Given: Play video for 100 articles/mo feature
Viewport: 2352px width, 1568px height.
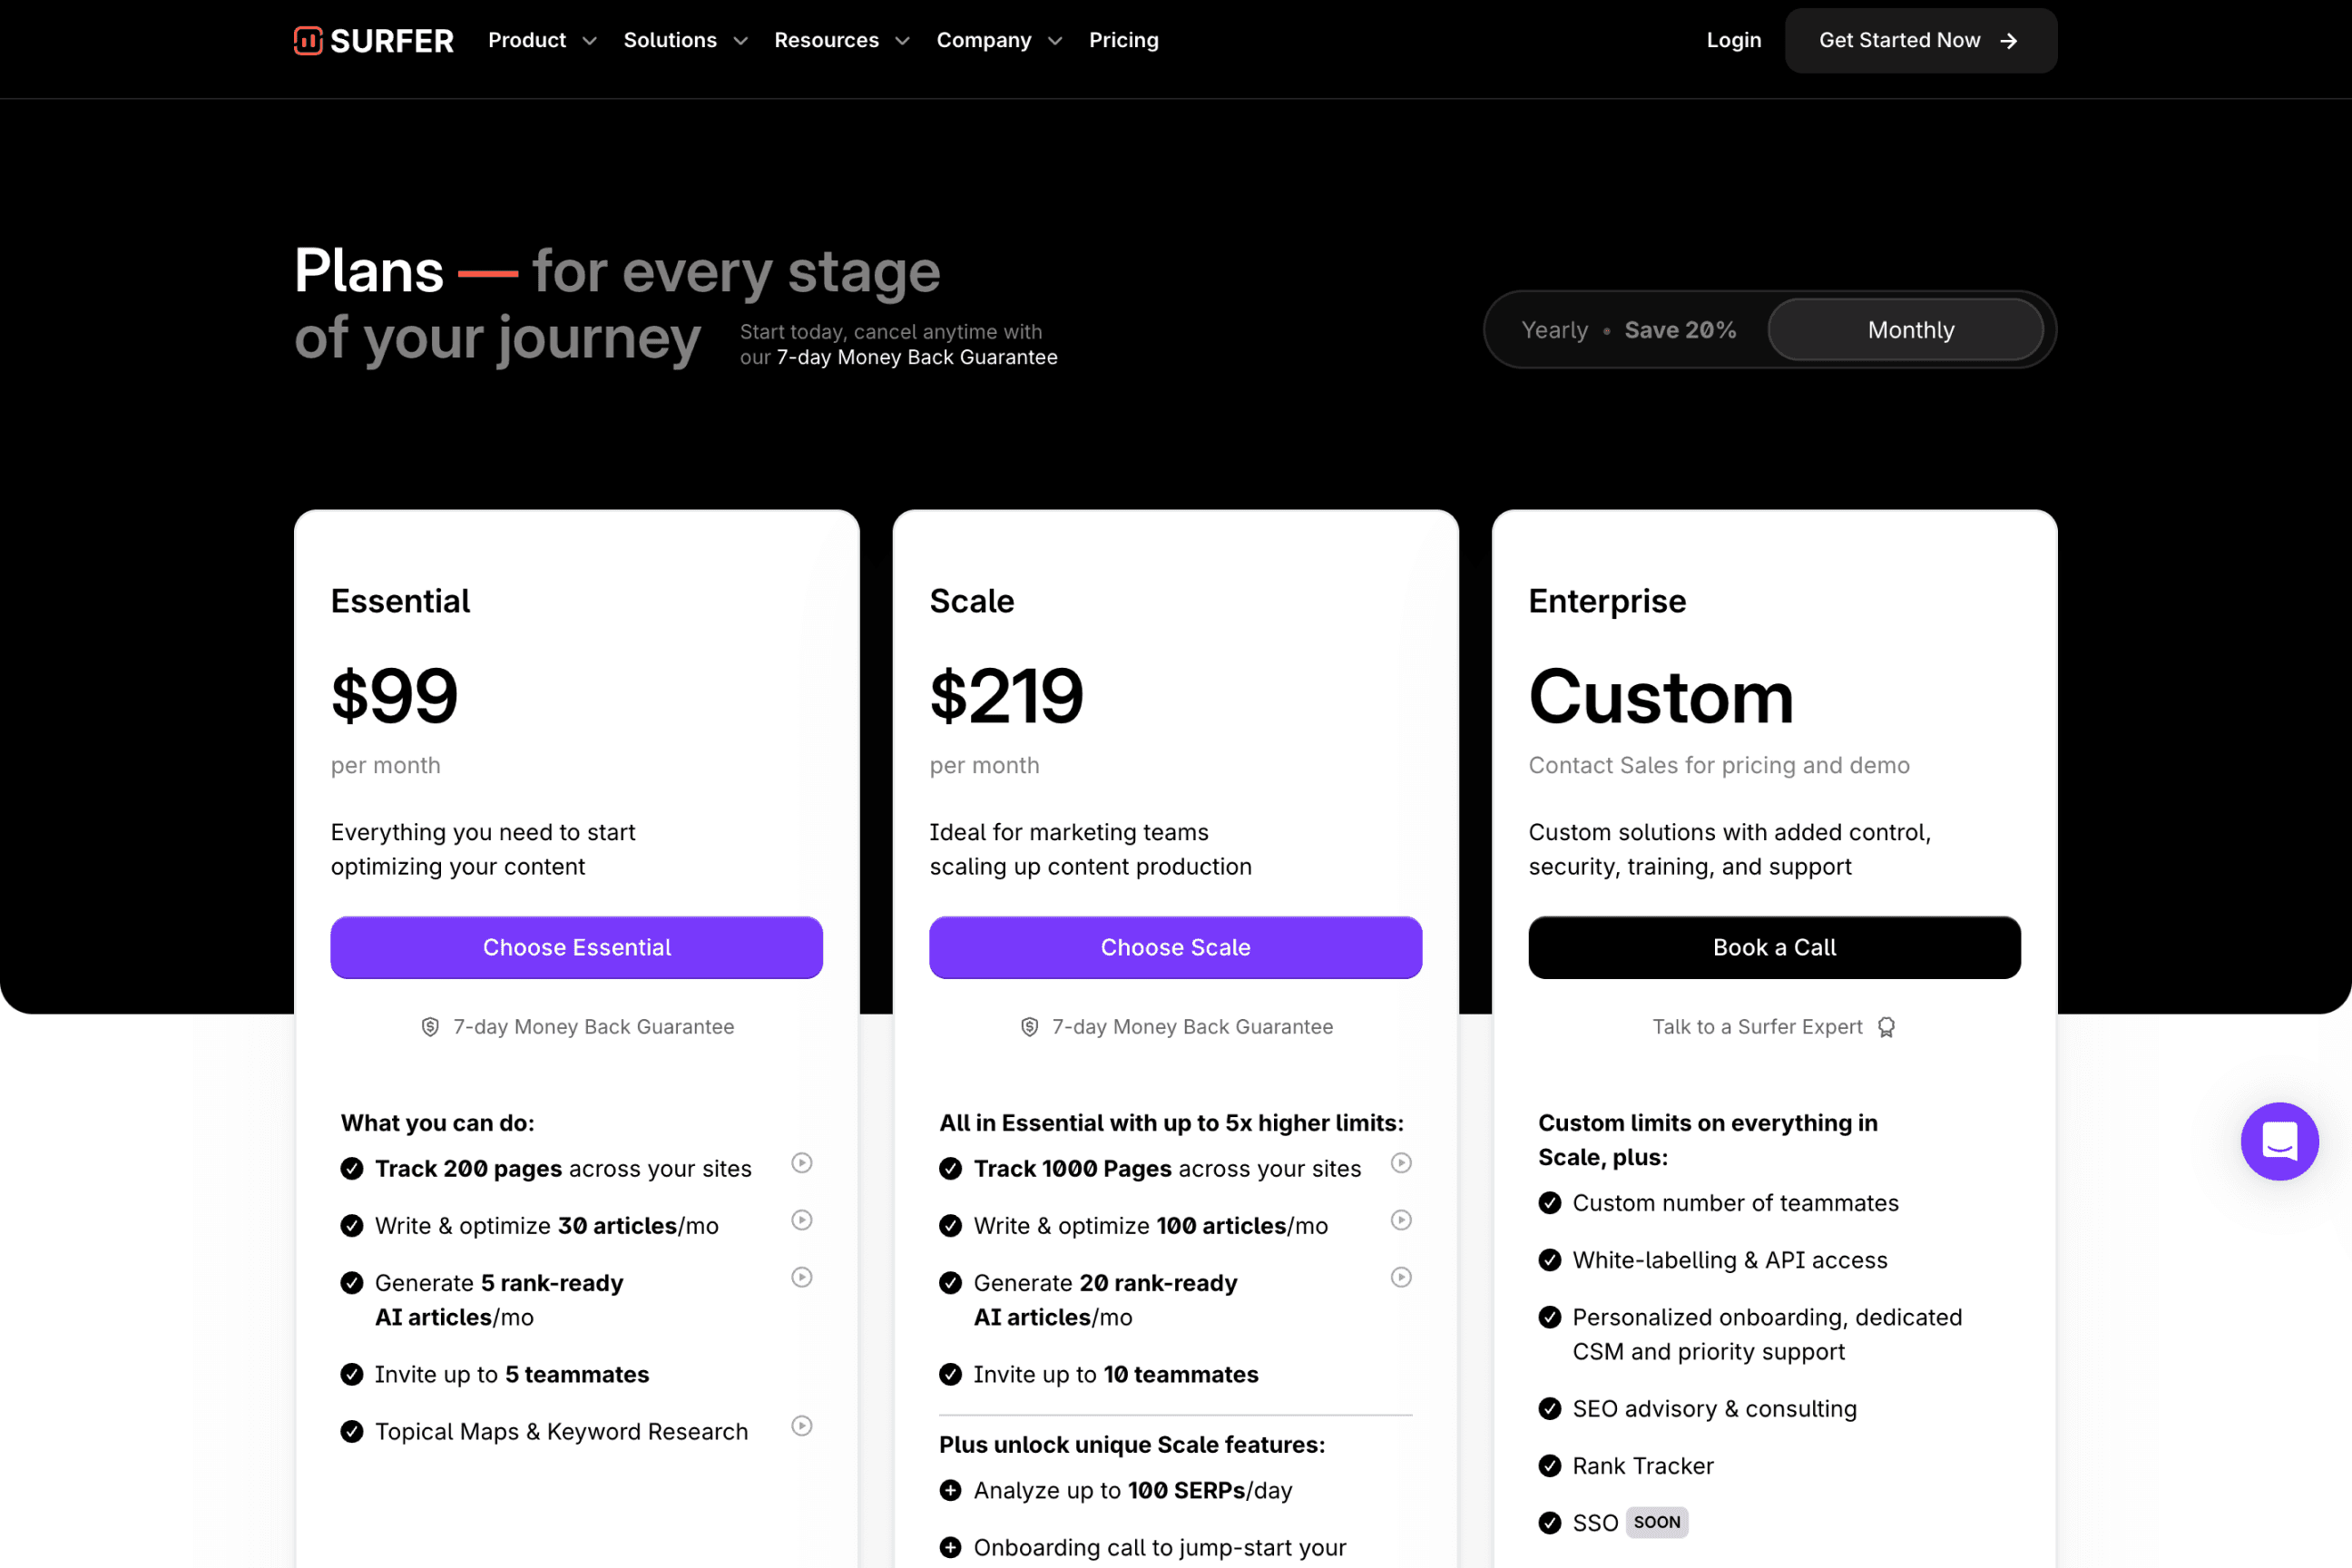Looking at the screenshot, I should point(1401,1220).
